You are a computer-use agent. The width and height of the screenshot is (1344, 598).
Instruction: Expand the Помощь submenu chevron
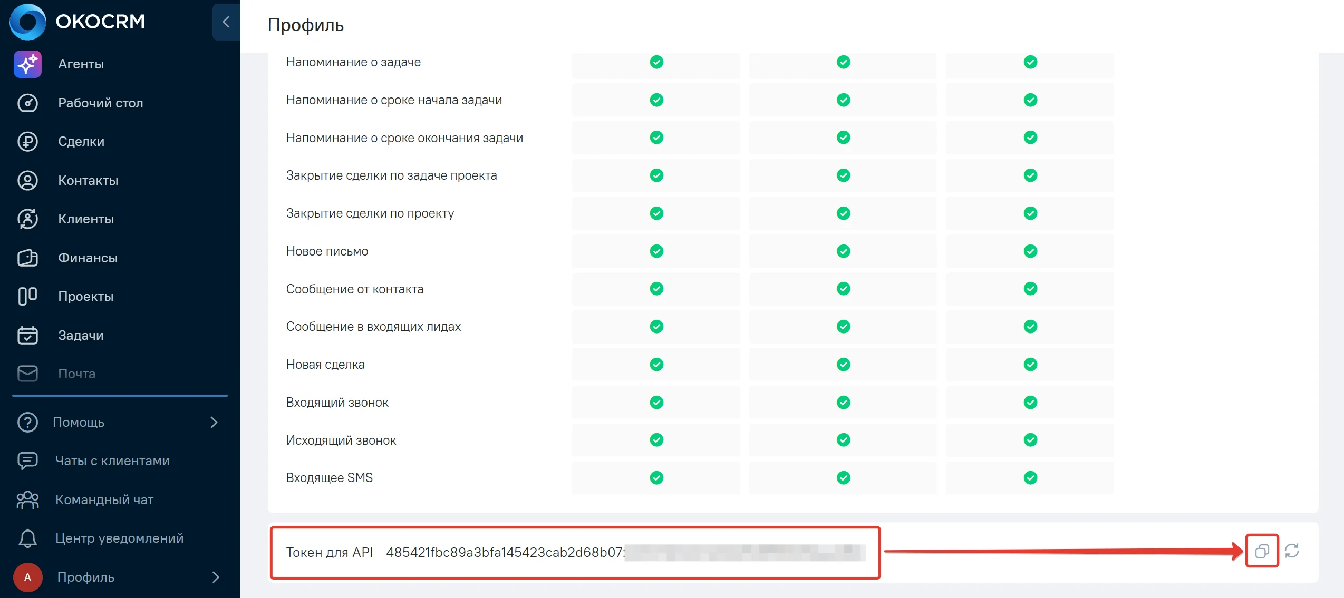click(x=214, y=423)
